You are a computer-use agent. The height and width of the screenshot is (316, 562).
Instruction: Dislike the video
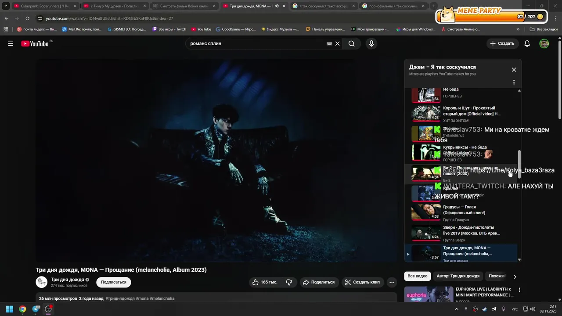pos(289,282)
